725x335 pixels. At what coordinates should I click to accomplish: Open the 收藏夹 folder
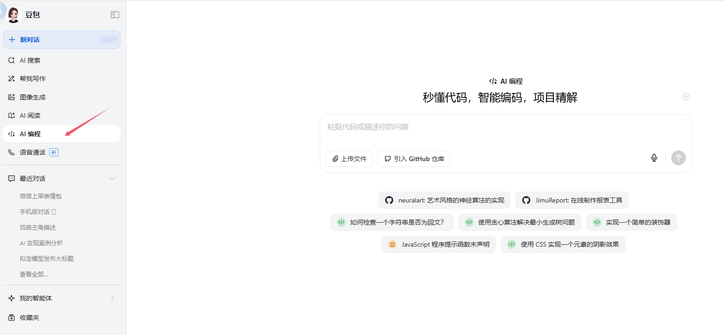pos(29,318)
